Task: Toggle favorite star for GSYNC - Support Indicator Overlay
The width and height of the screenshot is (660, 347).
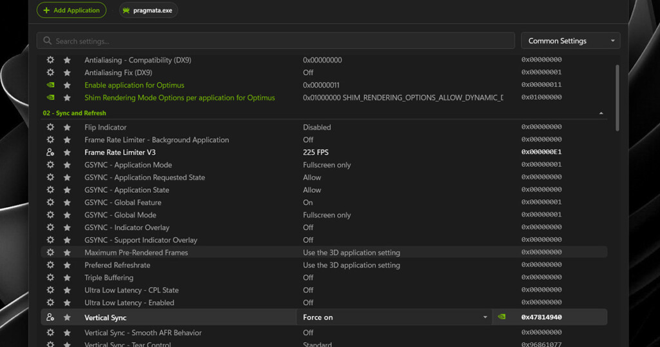Action: 67,240
